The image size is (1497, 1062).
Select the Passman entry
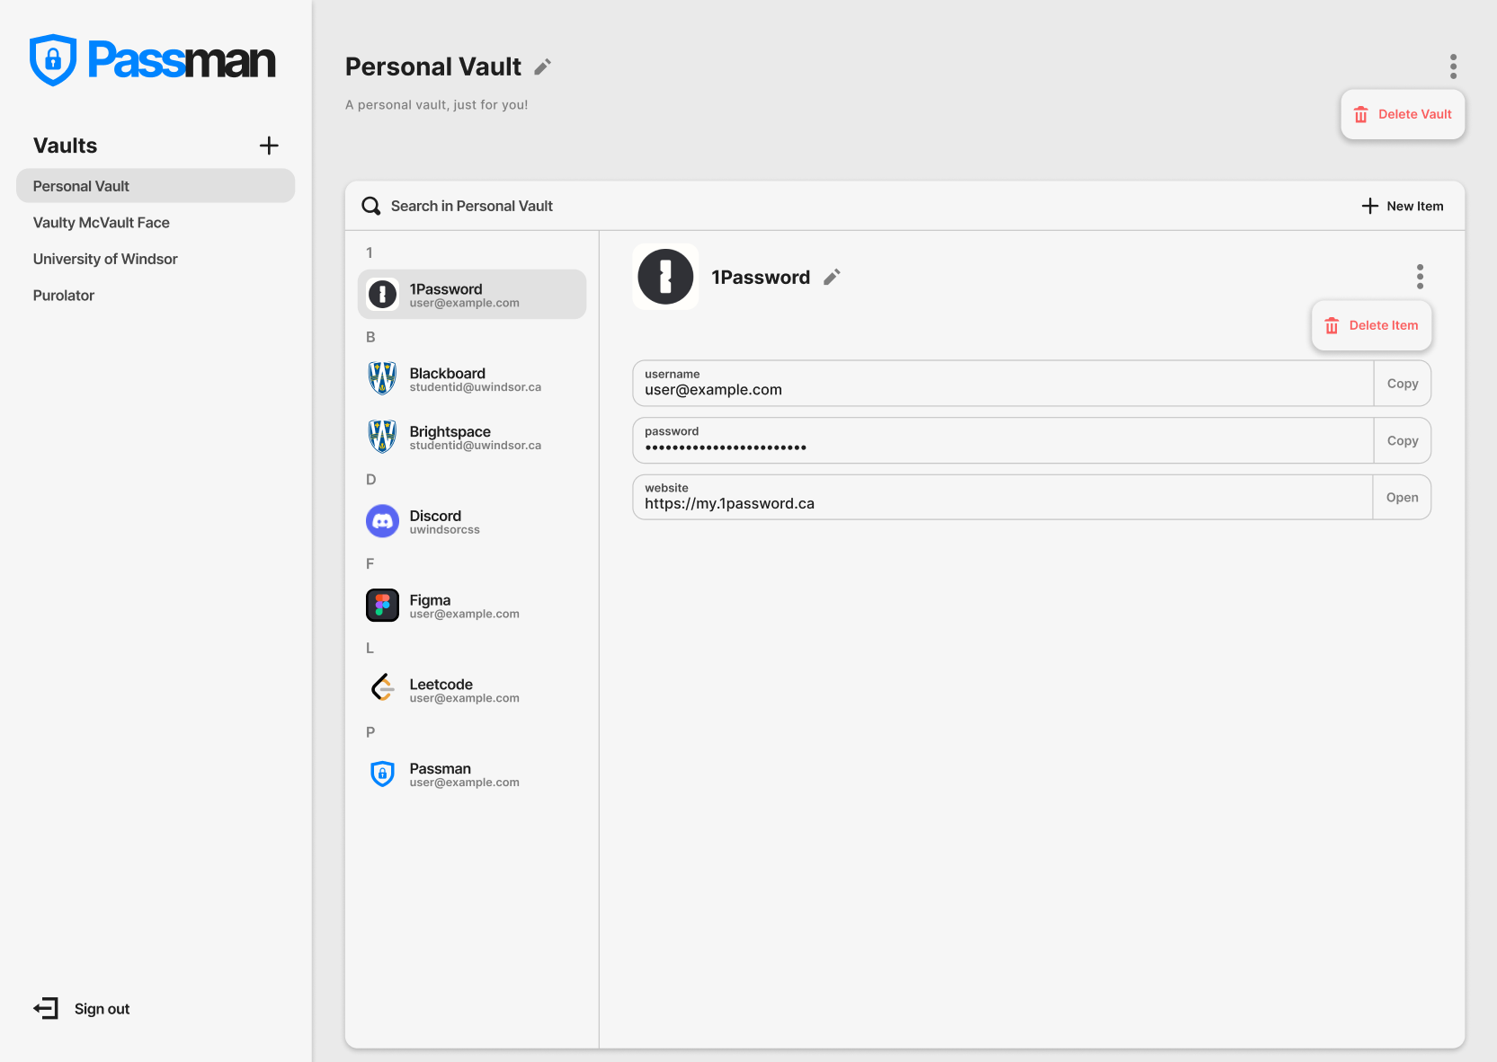472,774
